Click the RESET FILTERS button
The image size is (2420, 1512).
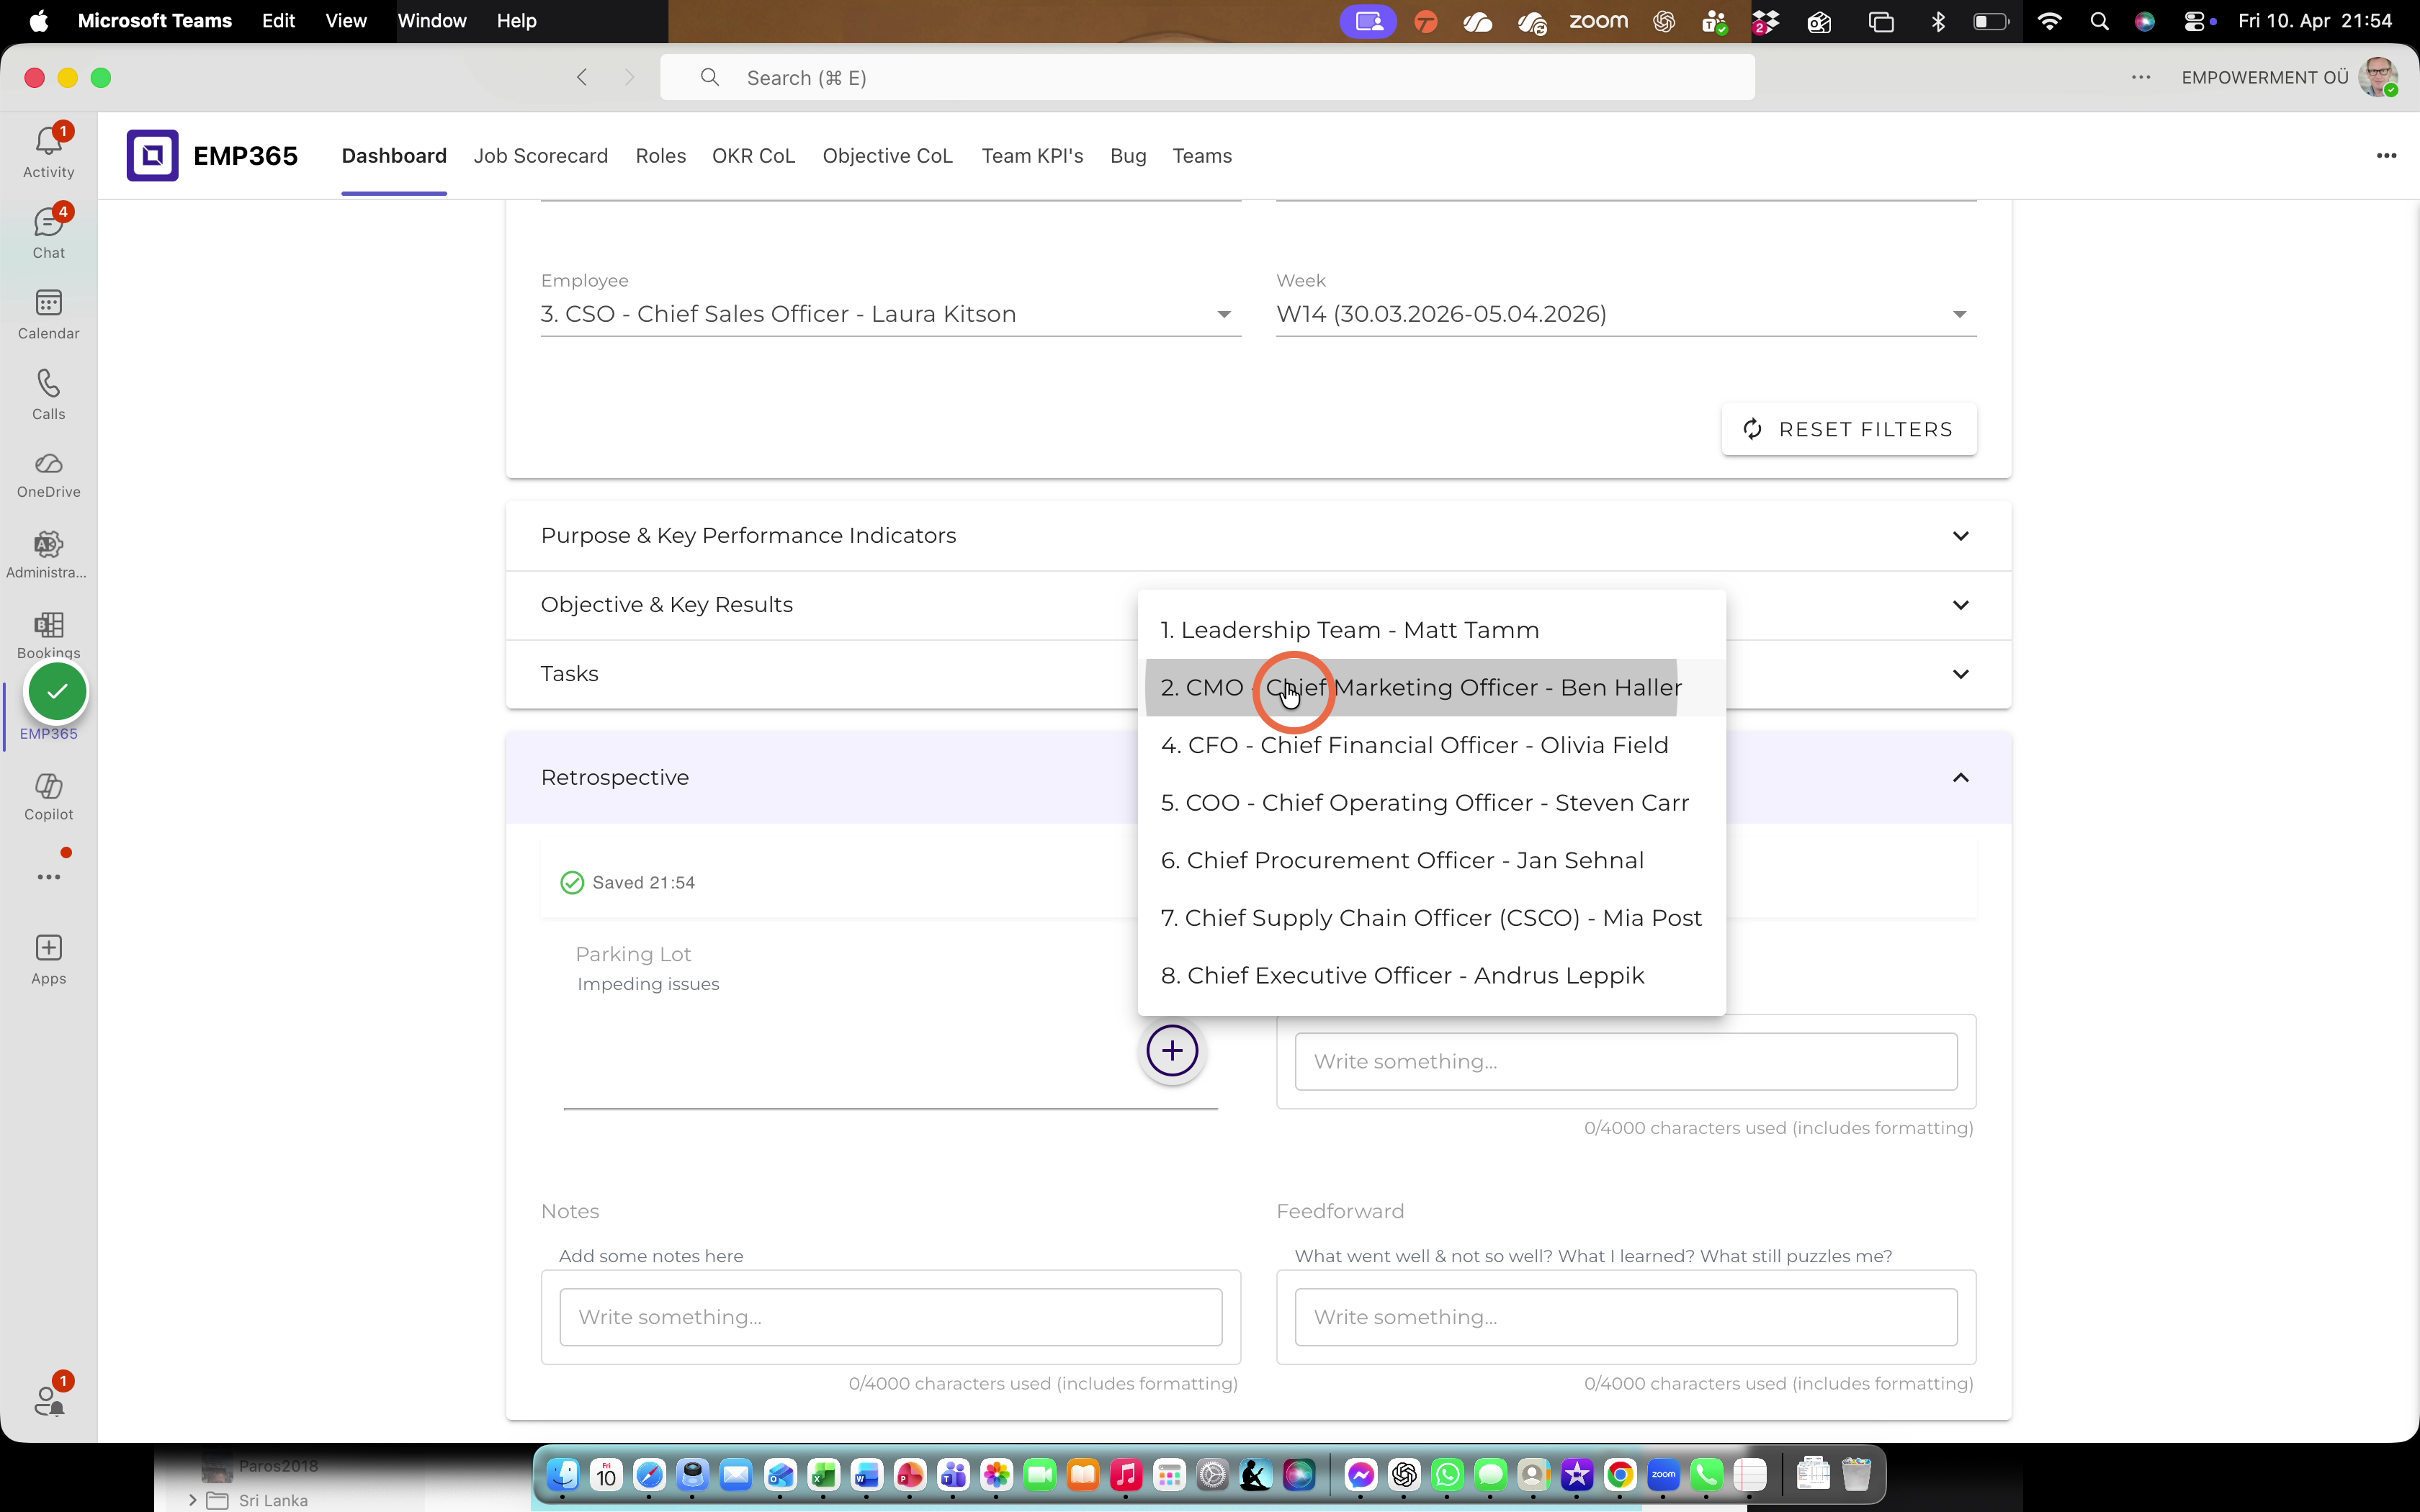pos(1849,429)
